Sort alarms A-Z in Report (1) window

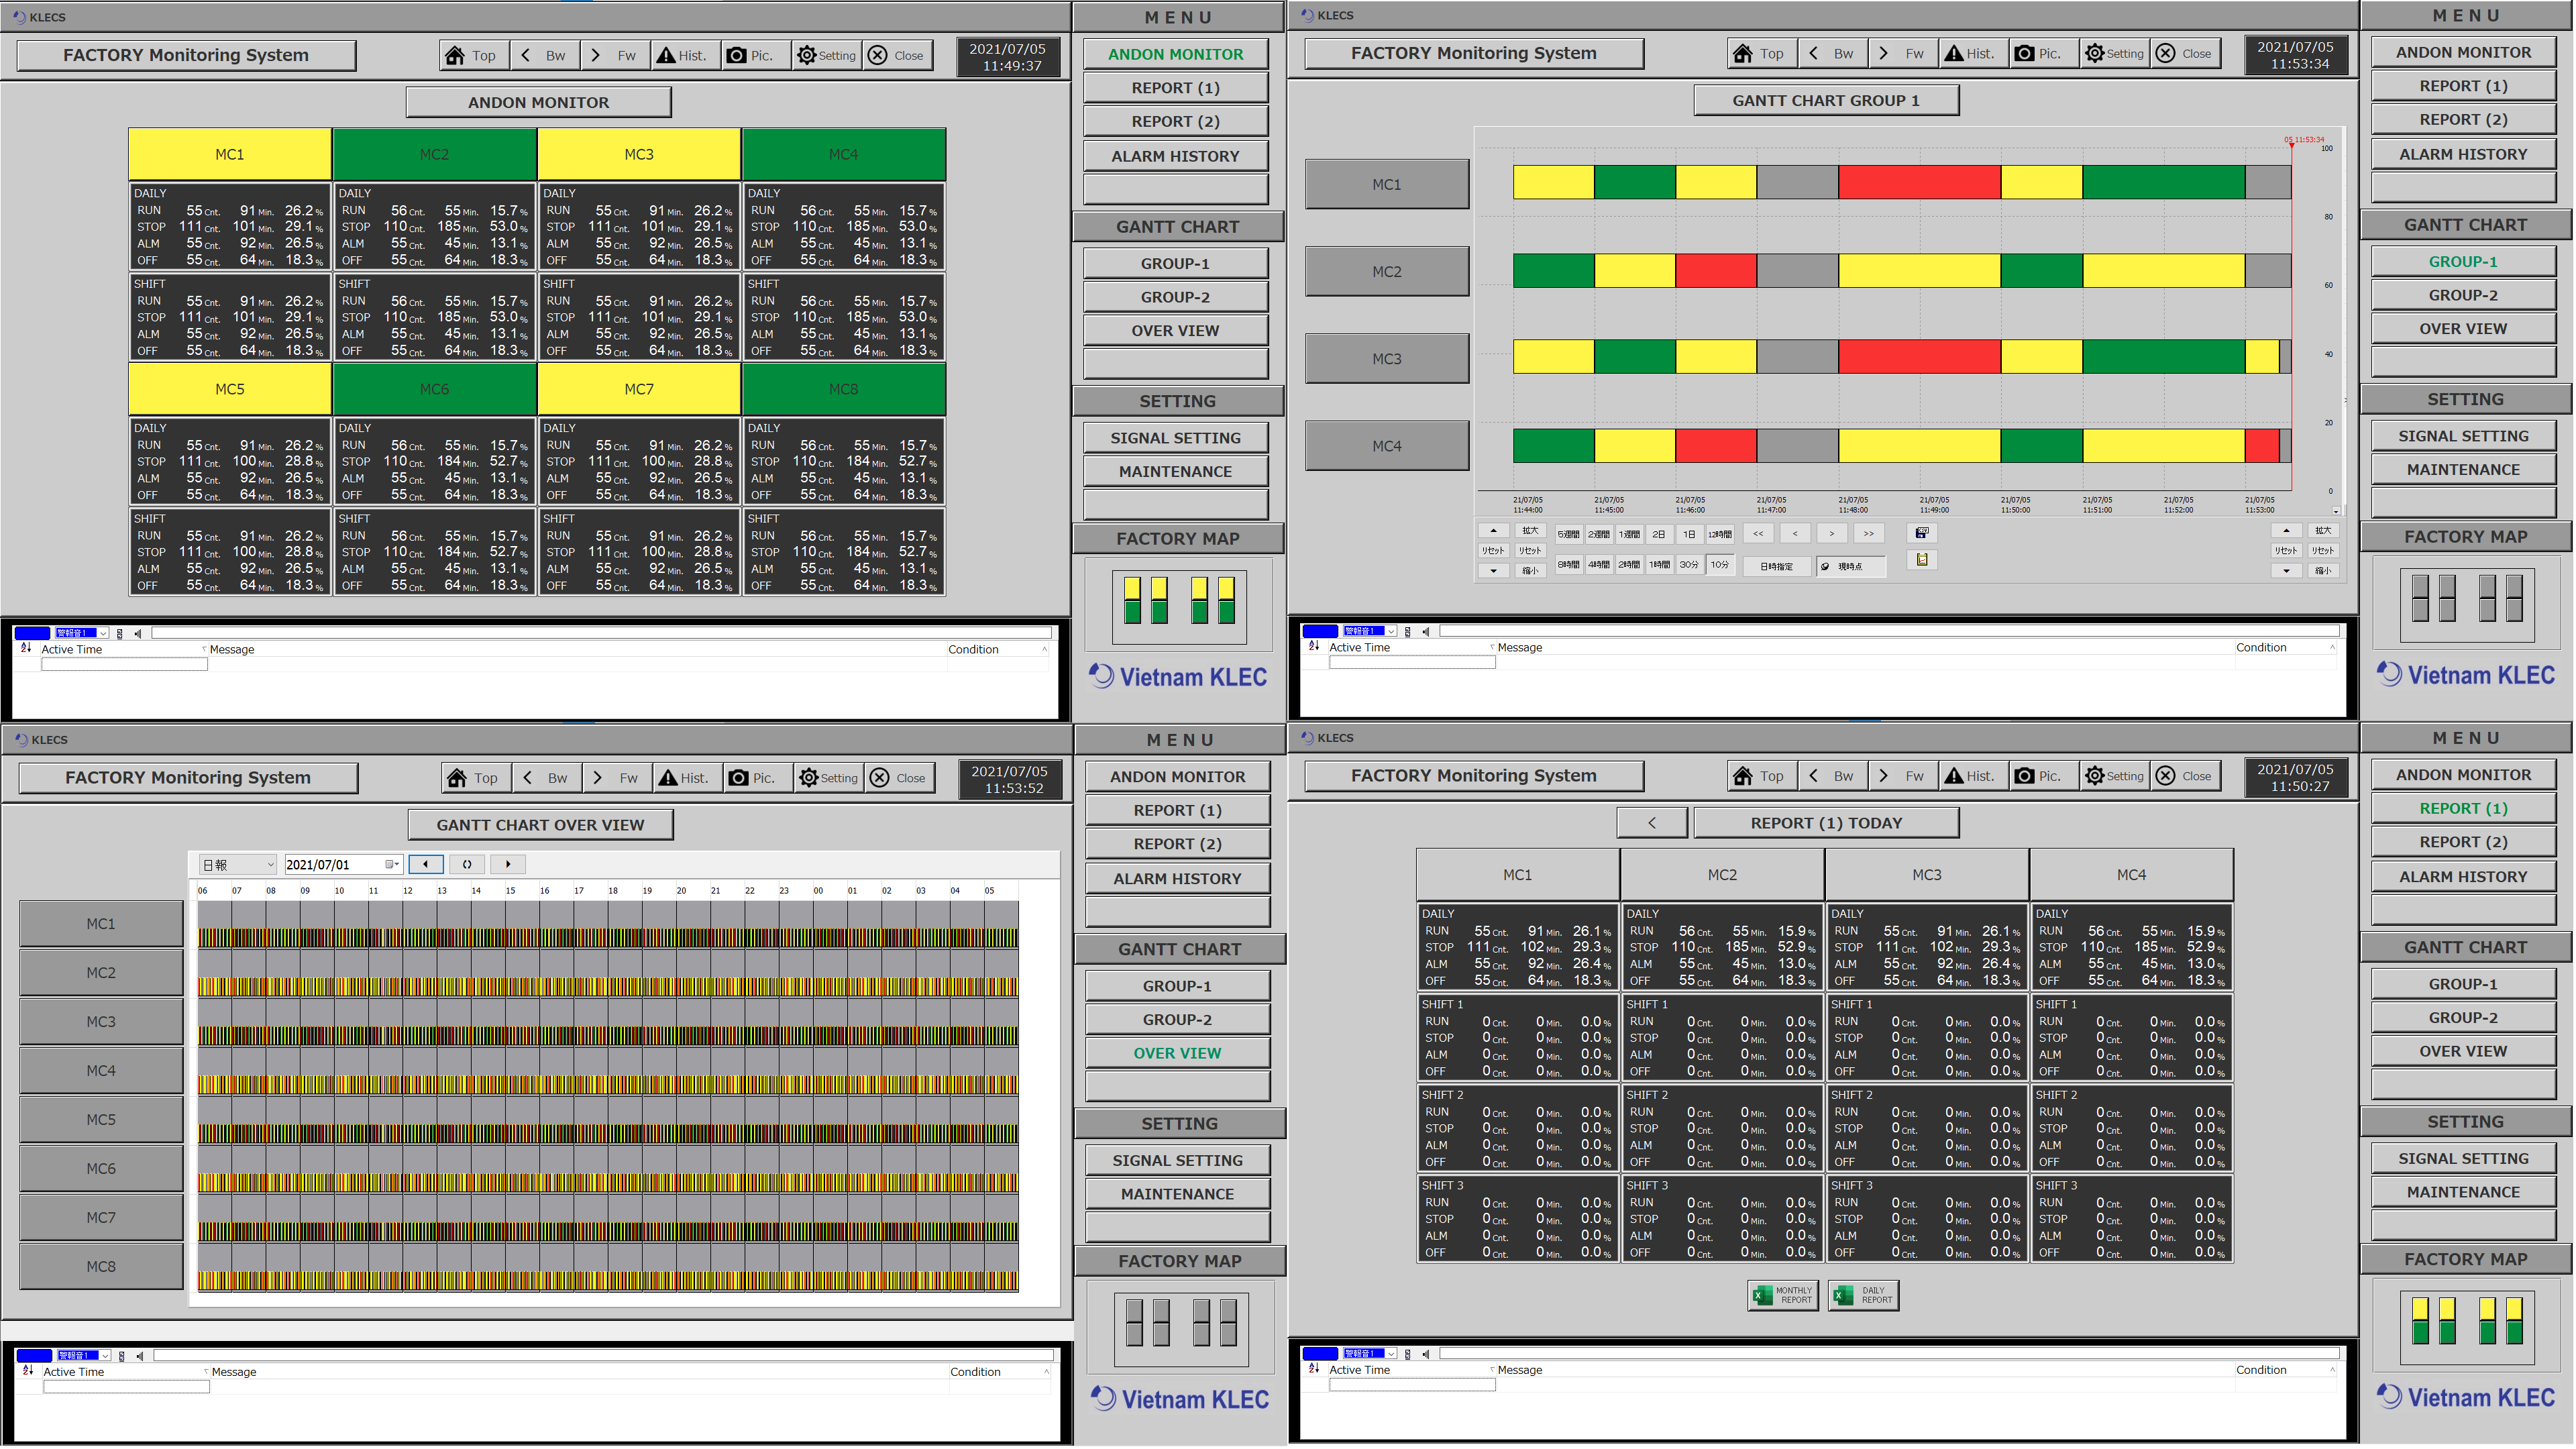1314,1370
